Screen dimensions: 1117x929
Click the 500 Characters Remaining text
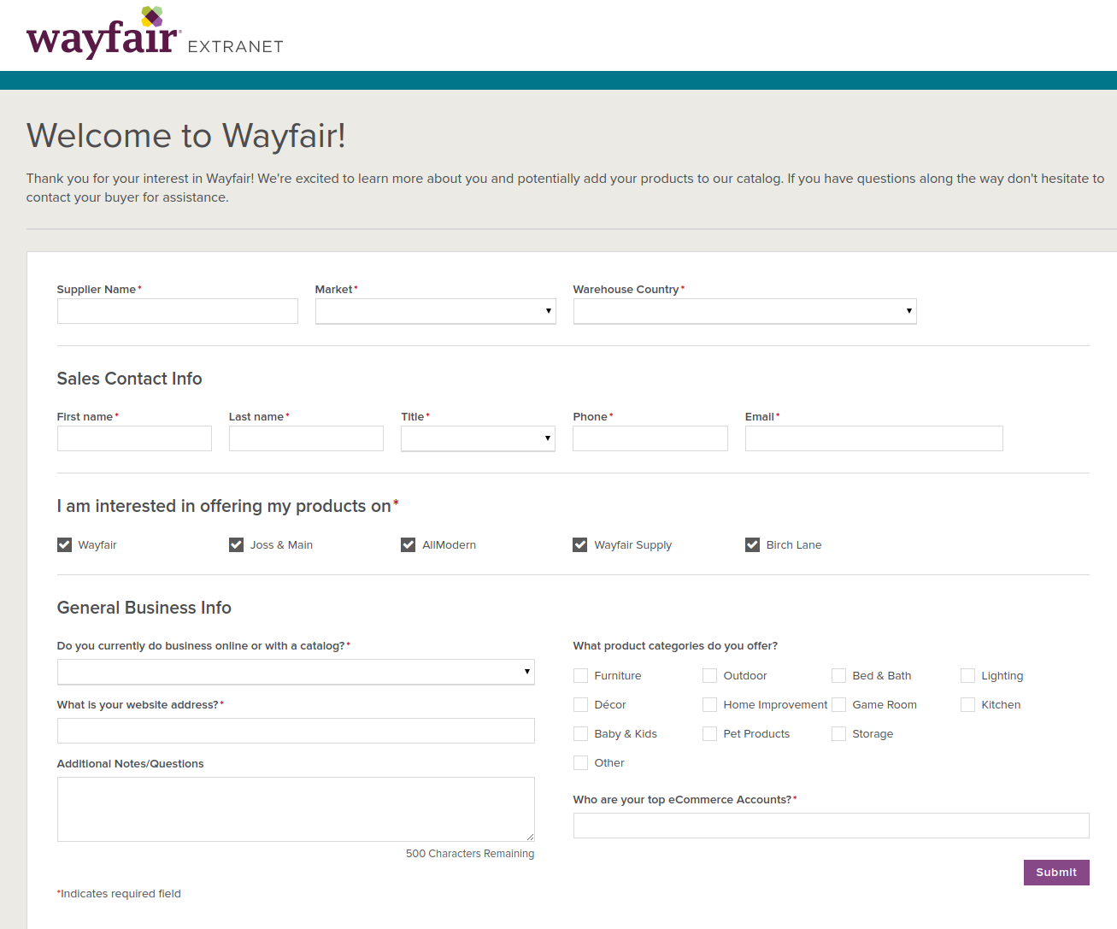[470, 854]
